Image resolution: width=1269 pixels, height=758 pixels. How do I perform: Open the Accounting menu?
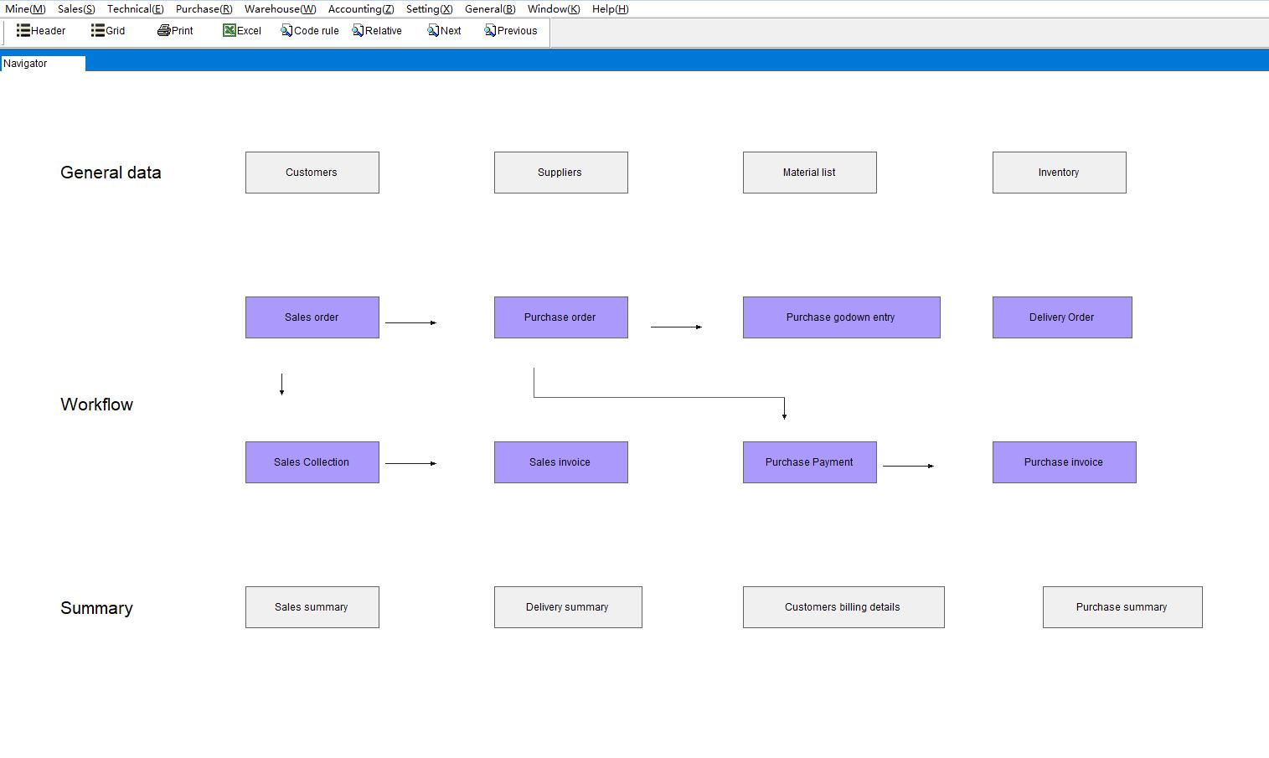360,9
